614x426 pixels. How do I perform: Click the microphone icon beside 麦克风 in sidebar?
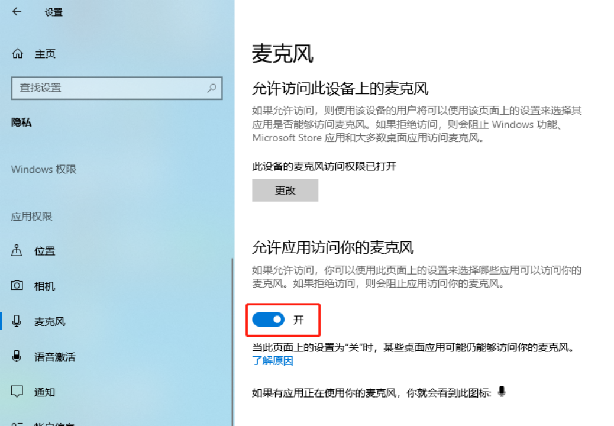(17, 321)
